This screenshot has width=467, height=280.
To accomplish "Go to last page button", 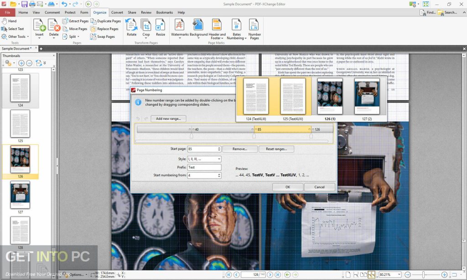I will click(x=278, y=275).
